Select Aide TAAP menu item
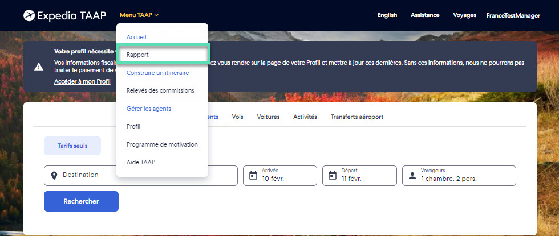559x236 pixels. click(x=141, y=162)
